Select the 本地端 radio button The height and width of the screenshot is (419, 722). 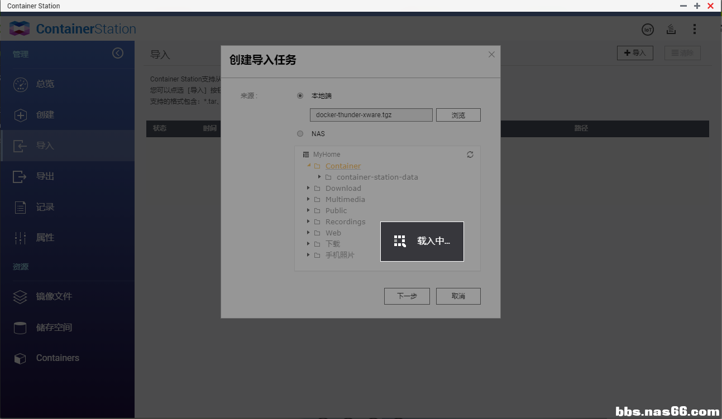click(300, 96)
